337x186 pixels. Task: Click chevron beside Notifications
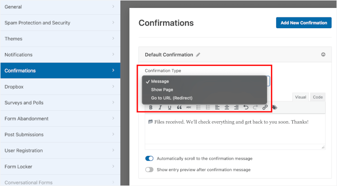pyautogui.click(x=113, y=54)
